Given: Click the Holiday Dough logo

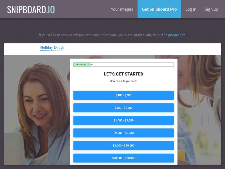Looking at the screenshot, I should point(52,48).
